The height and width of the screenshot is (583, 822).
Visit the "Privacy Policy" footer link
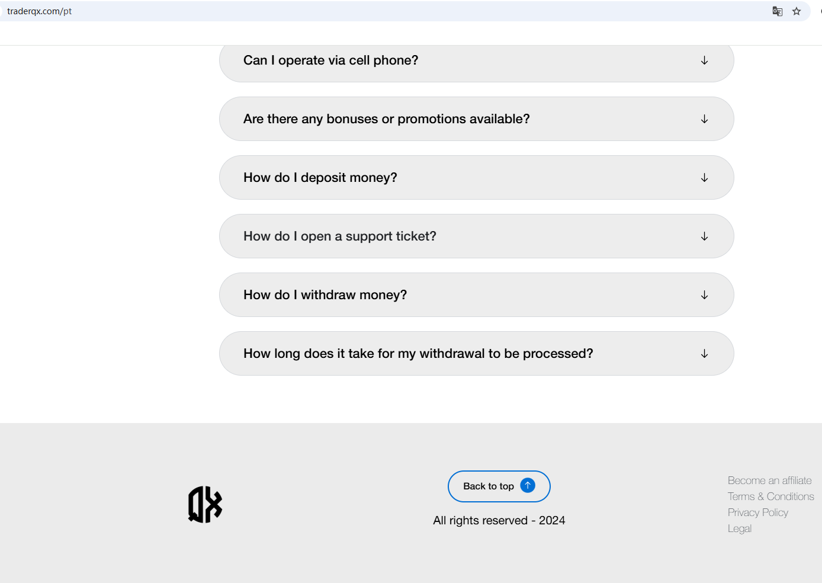[x=757, y=512]
